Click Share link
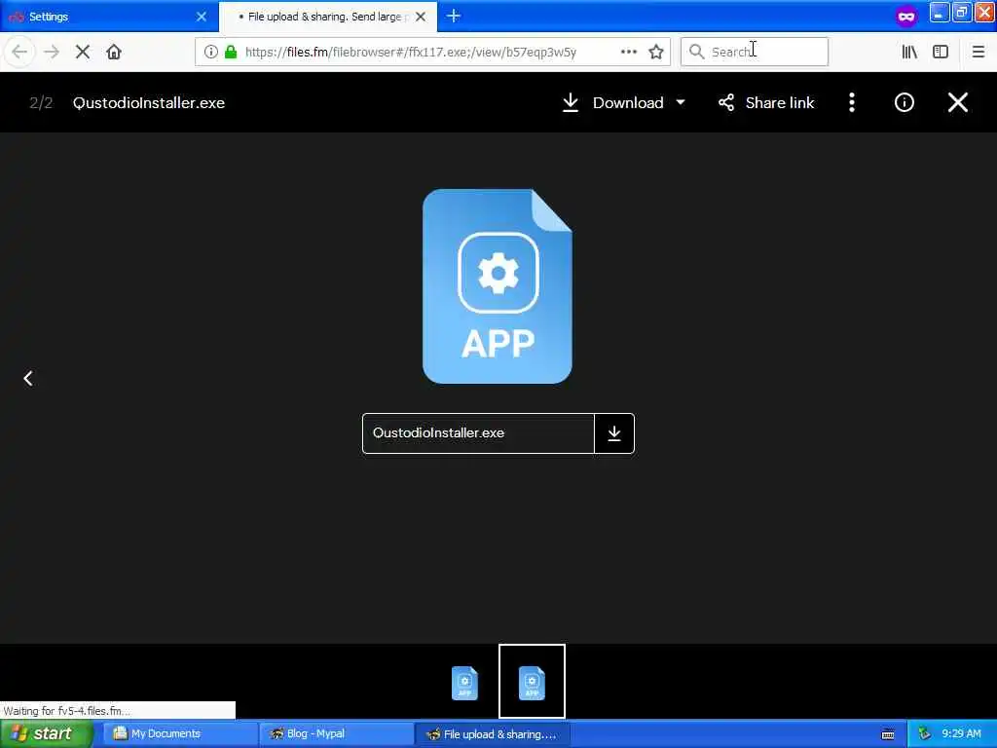 coord(766,102)
